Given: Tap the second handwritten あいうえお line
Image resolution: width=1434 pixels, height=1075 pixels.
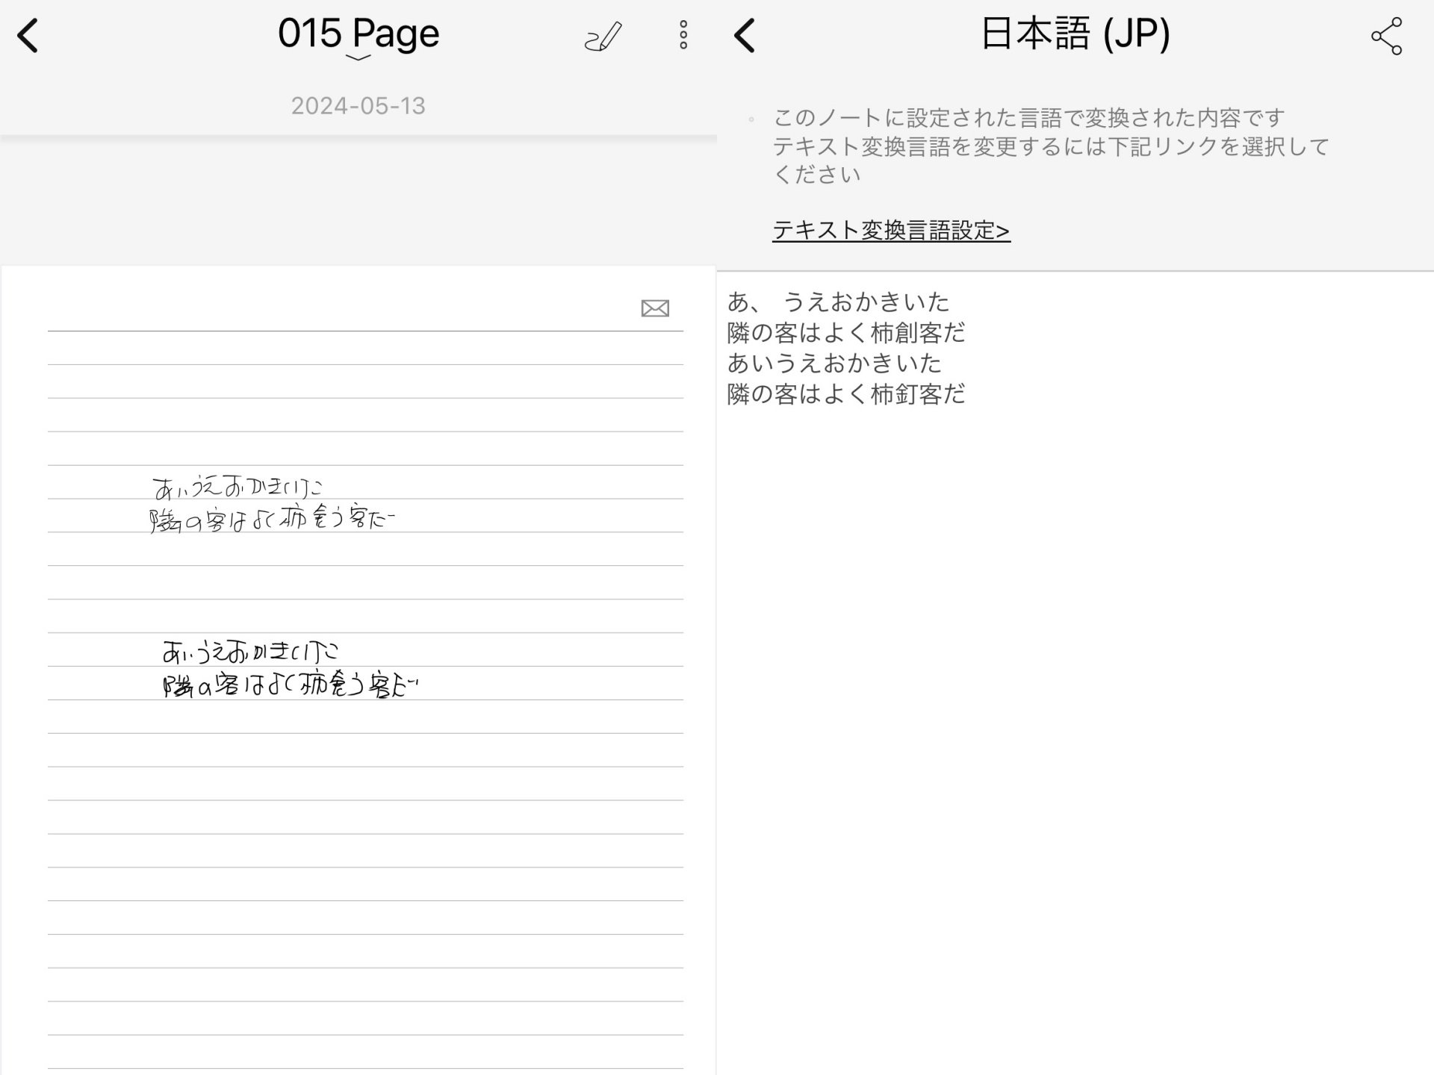Looking at the screenshot, I should pyautogui.click(x=250, y=652).
